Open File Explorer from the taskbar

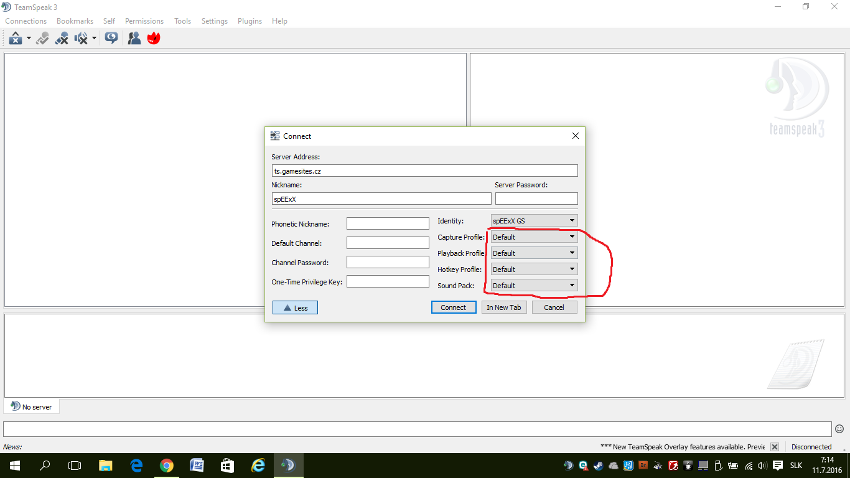coord(106,466)
